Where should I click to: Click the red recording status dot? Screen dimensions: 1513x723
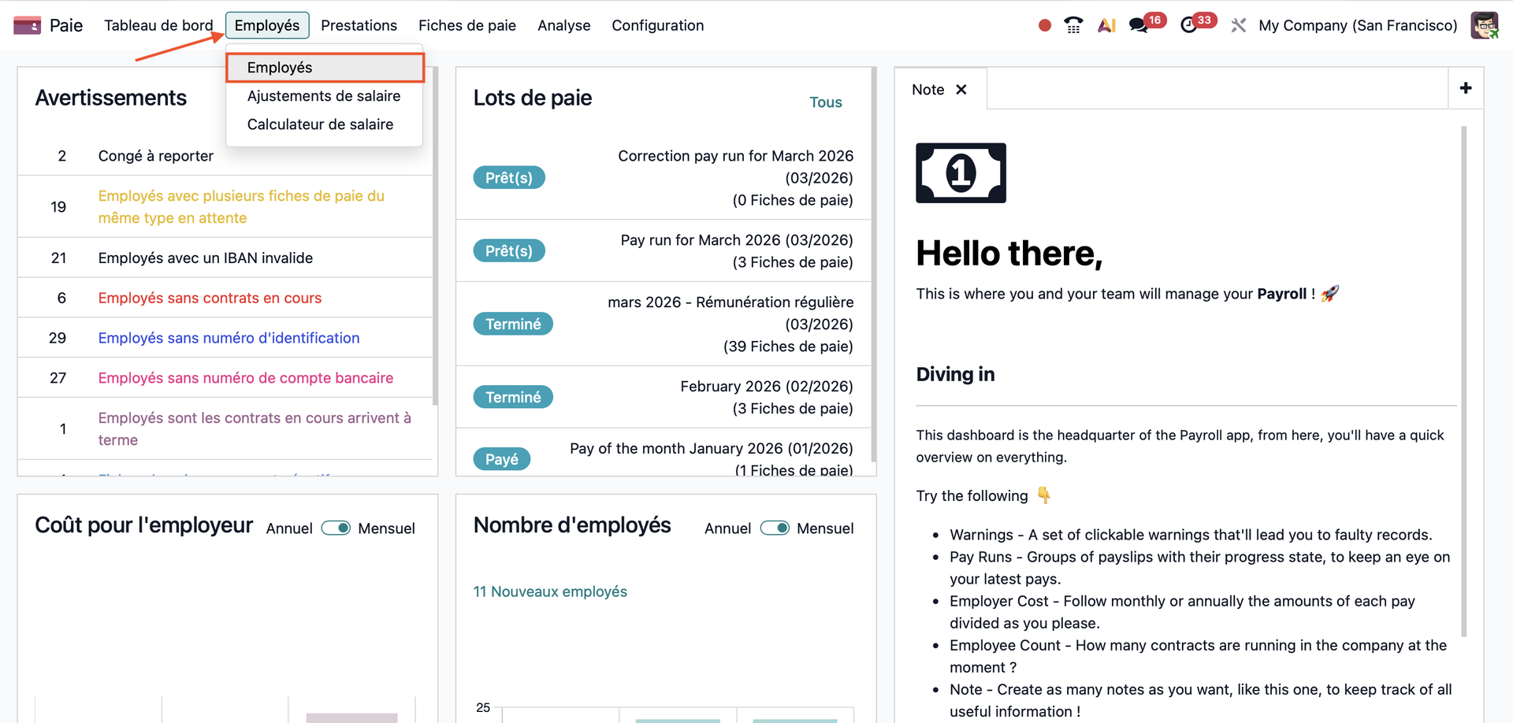click(1045, 25)
